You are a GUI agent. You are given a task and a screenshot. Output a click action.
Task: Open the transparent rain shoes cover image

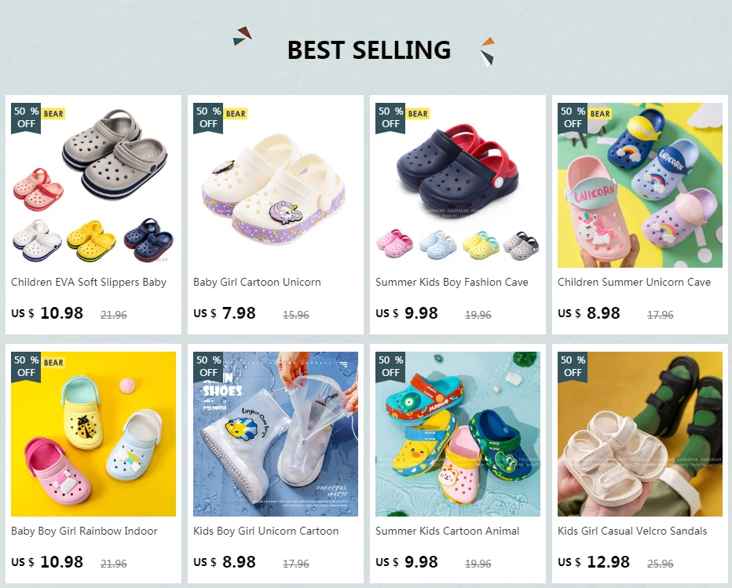tap(276, 434)
